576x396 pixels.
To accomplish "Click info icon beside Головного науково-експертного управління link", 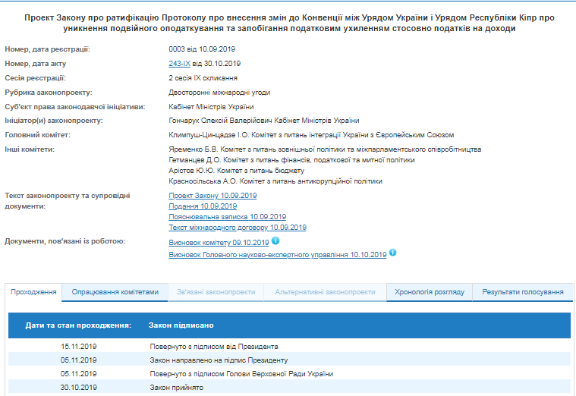I will point(393,253).
